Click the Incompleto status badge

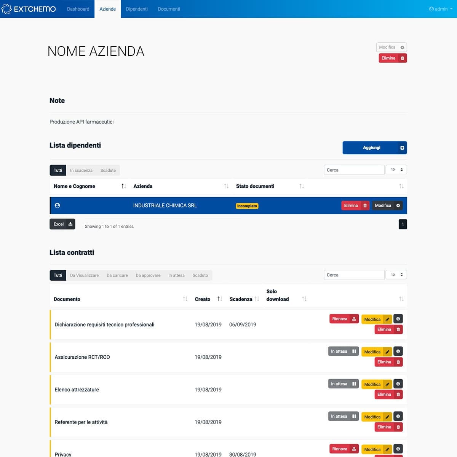247,206
